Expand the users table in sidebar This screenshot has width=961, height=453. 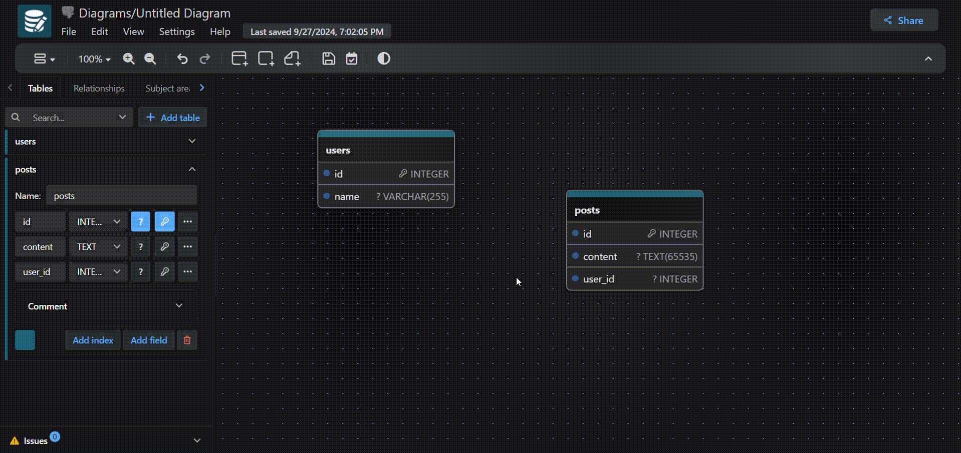tap(192, 141)
